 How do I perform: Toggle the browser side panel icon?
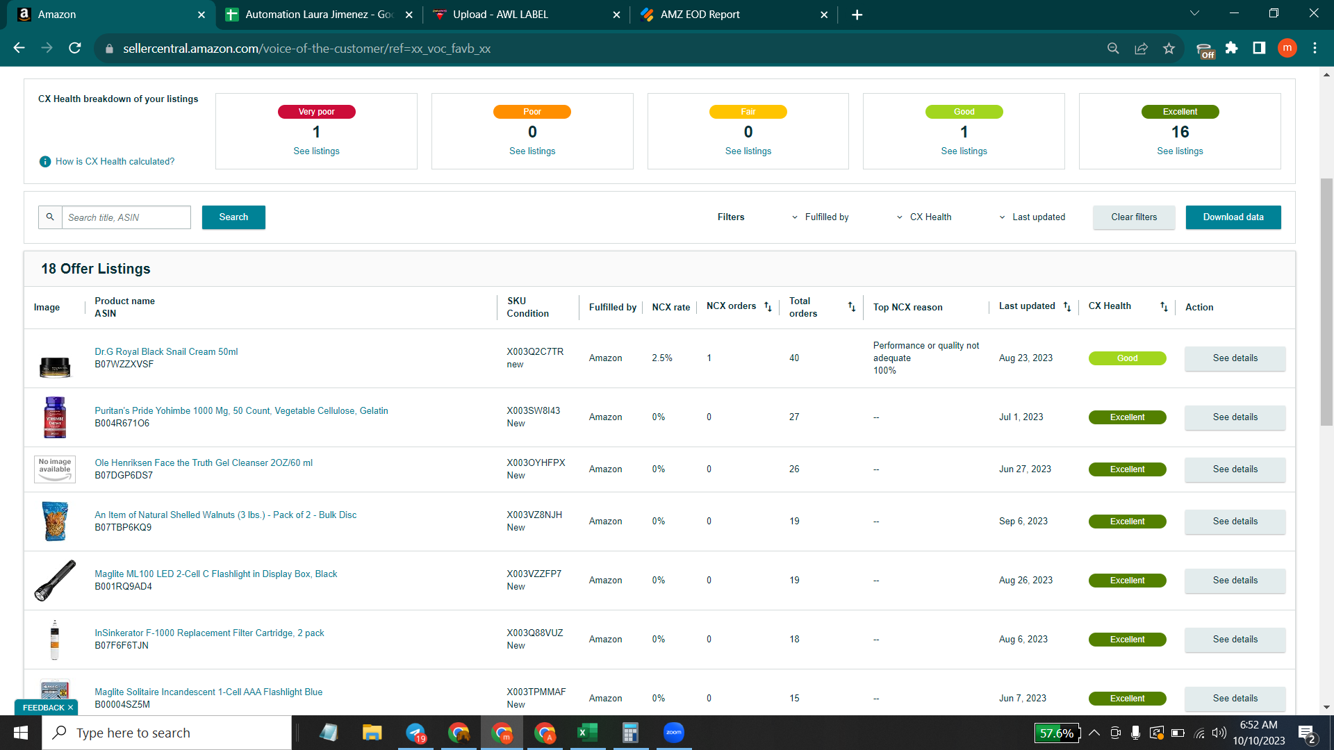1259,48
